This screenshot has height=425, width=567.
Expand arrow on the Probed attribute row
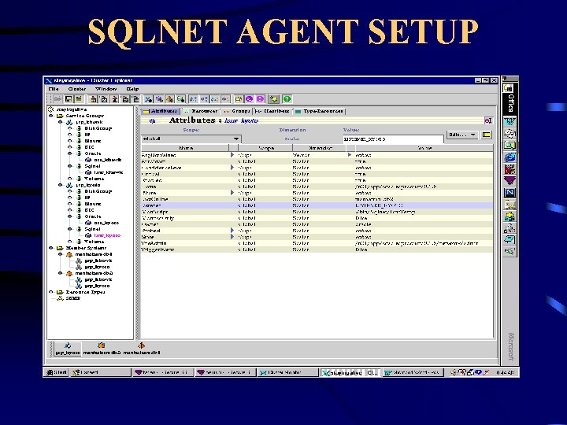pyautogui.click(x=232, y=230)
